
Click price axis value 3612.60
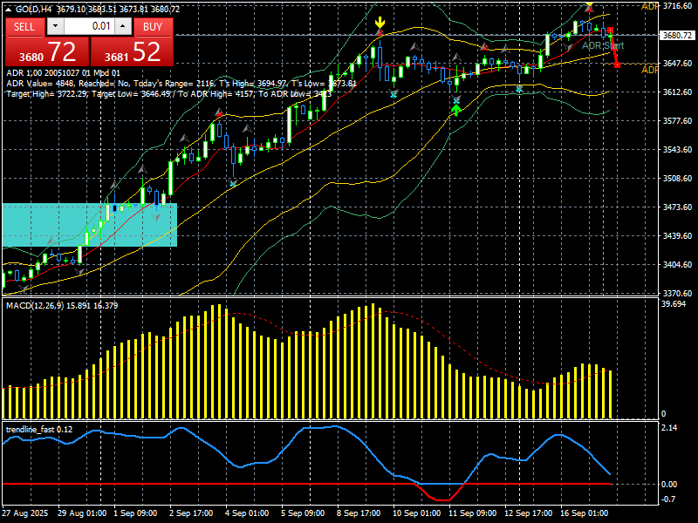[678, 92]
